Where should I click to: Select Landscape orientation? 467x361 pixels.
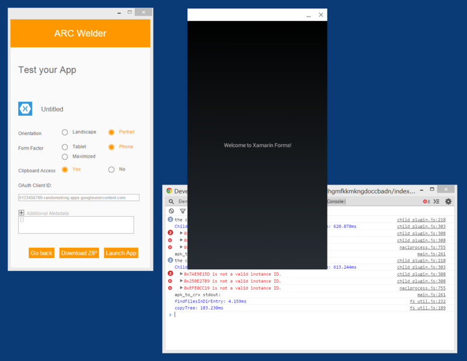(65, 133)
